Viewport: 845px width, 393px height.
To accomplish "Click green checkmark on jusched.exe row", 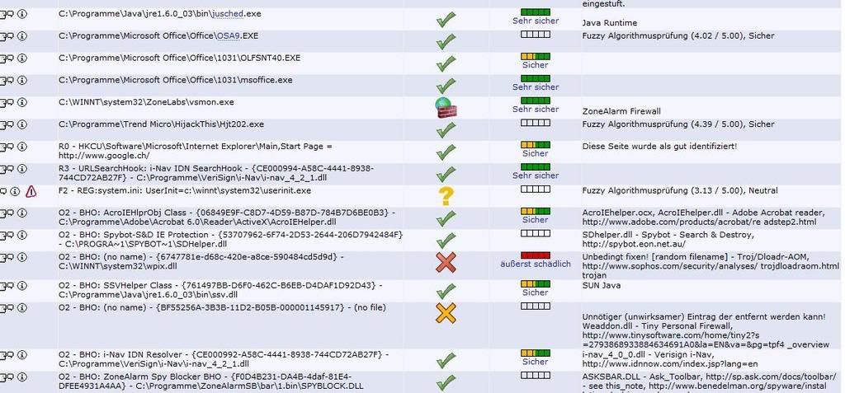I will (x=446, y=20).
